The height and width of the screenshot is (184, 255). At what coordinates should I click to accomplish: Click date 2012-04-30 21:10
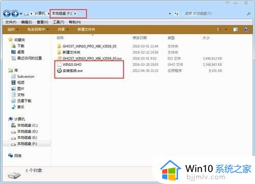coord(145,71)
